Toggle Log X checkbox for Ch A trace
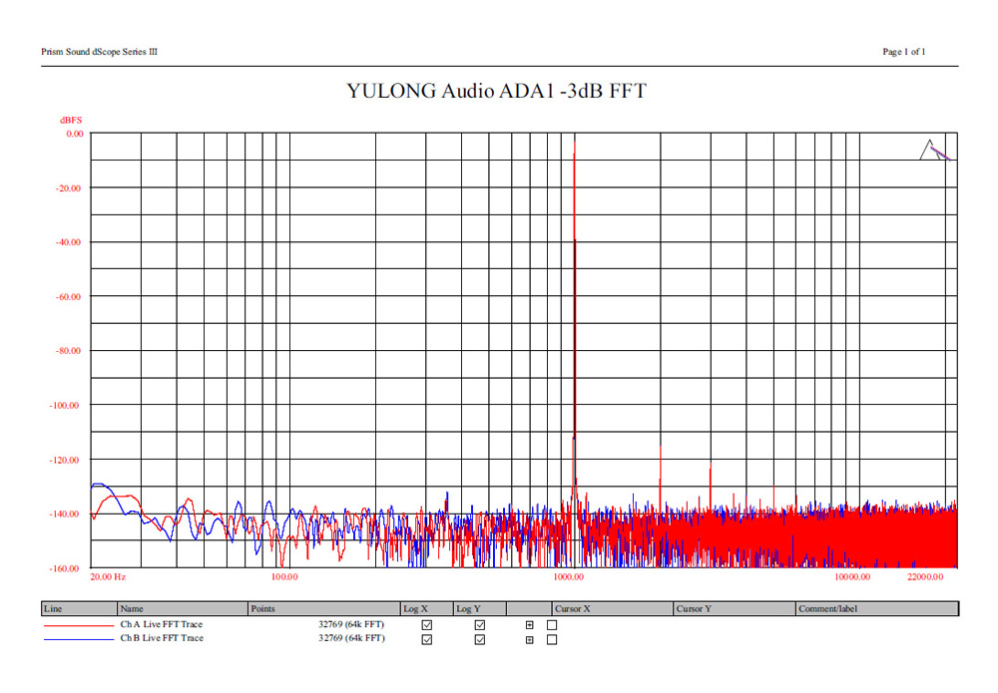Image resolution: width=998 pixels, height=693 pixels. pos(427,625)
